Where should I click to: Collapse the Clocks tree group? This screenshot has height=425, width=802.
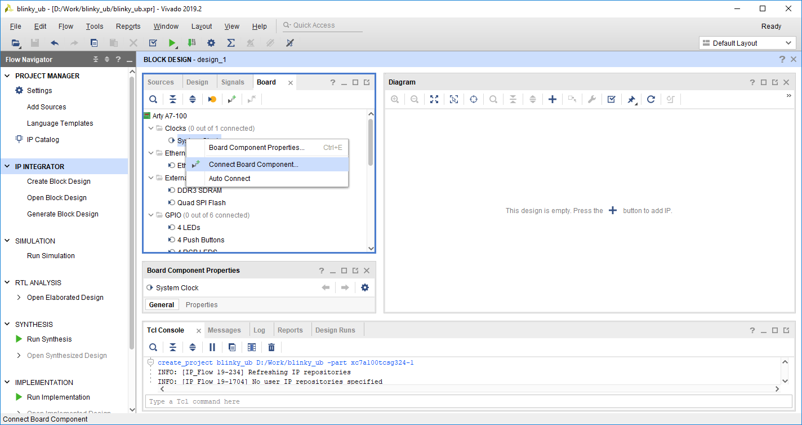coord(151,129)
